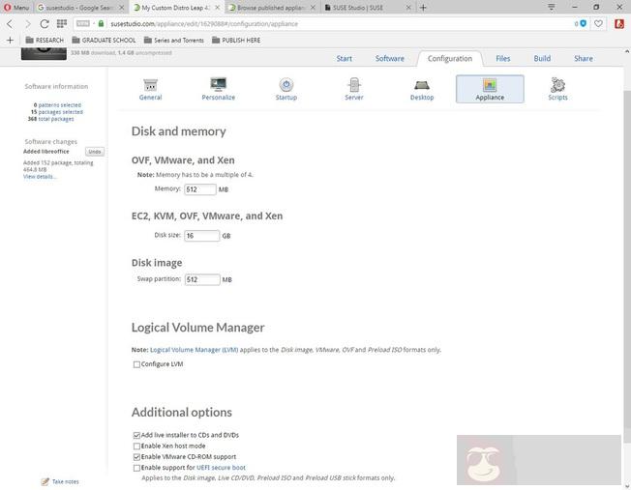Click the browser forward arrow
The image size is (631, 490).
(x=27, y=24)
